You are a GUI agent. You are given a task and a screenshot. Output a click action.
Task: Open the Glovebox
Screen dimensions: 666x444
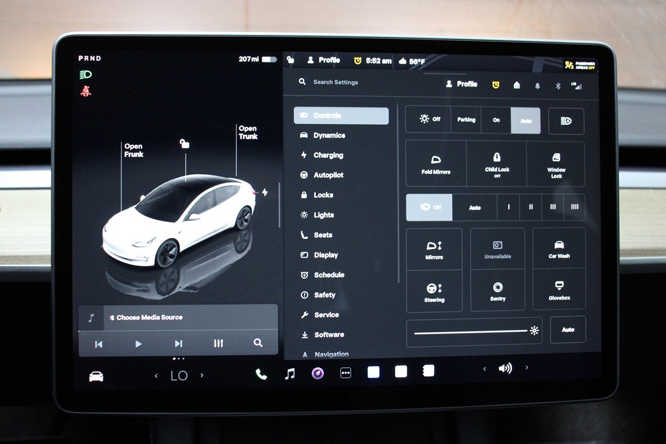pyautogui.click(x=559, y=290)
